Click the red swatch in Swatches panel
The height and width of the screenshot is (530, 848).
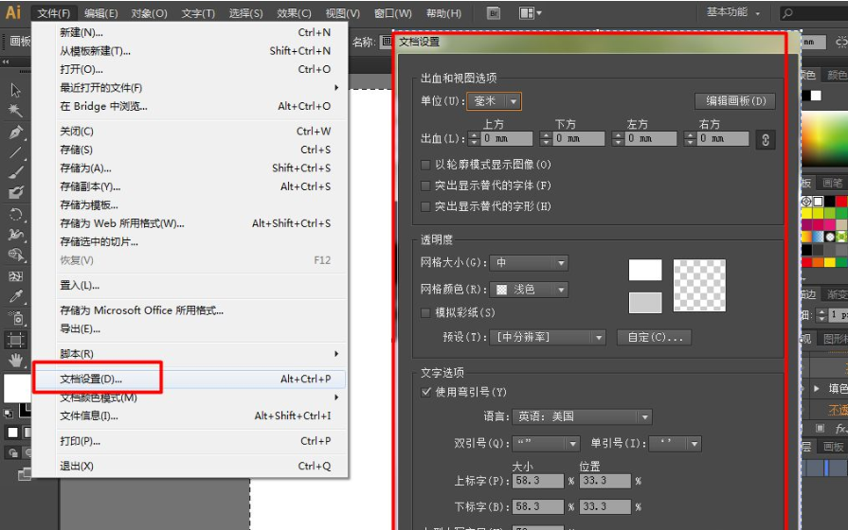point(841,201)
